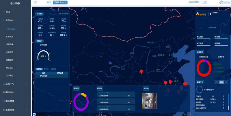Open the user avatar profile icon

click(x=221, y=2)
